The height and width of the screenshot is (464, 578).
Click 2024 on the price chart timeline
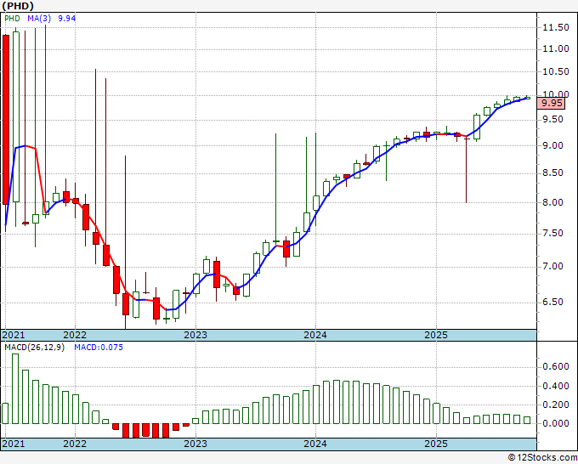point(315,335)
